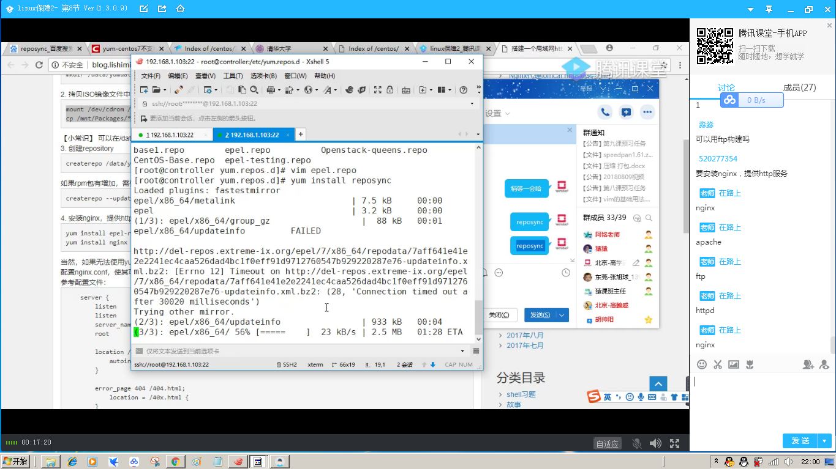Open the 查看(V) menu in Xshell
The width and height of the screenshot is (836, 469).
click(205, 76)
